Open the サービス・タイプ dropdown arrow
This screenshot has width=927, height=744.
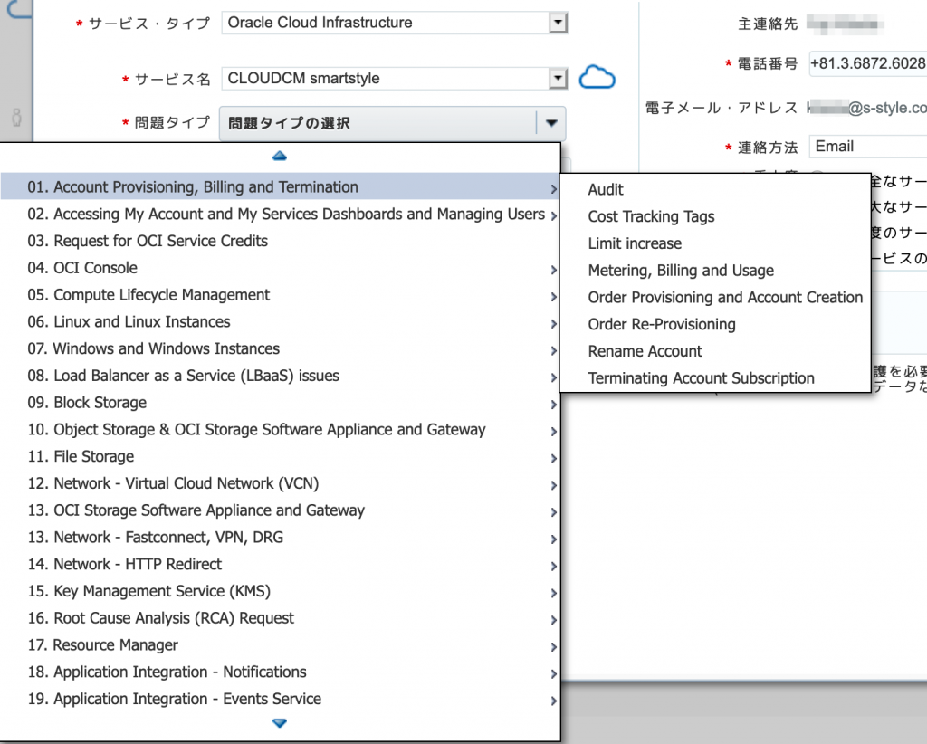[557, 23]
